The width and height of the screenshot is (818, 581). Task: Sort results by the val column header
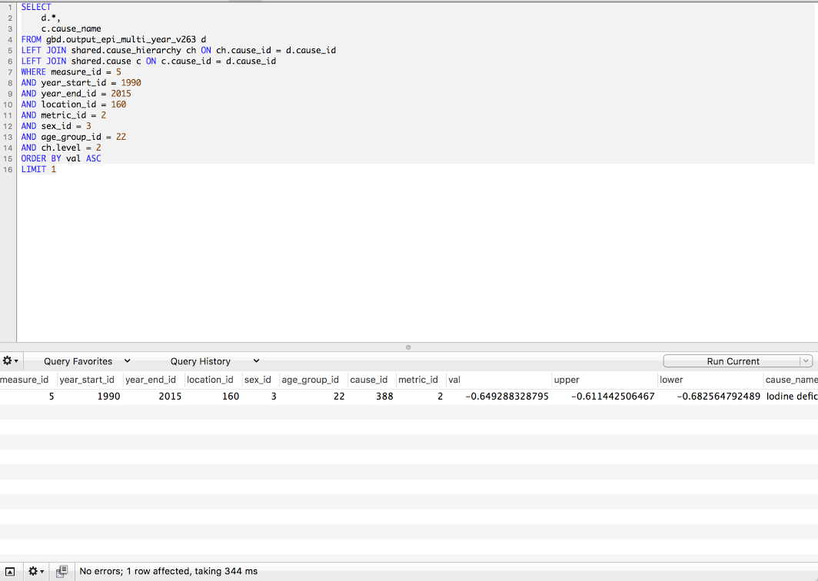click(x=498, y=380)
